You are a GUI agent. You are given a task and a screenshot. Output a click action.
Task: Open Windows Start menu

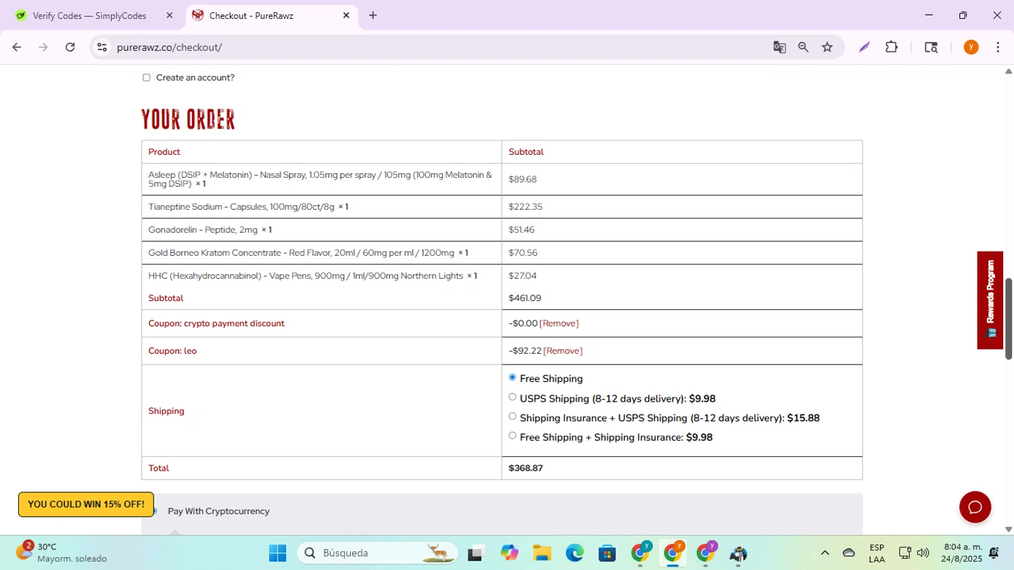tap(277, 553)
